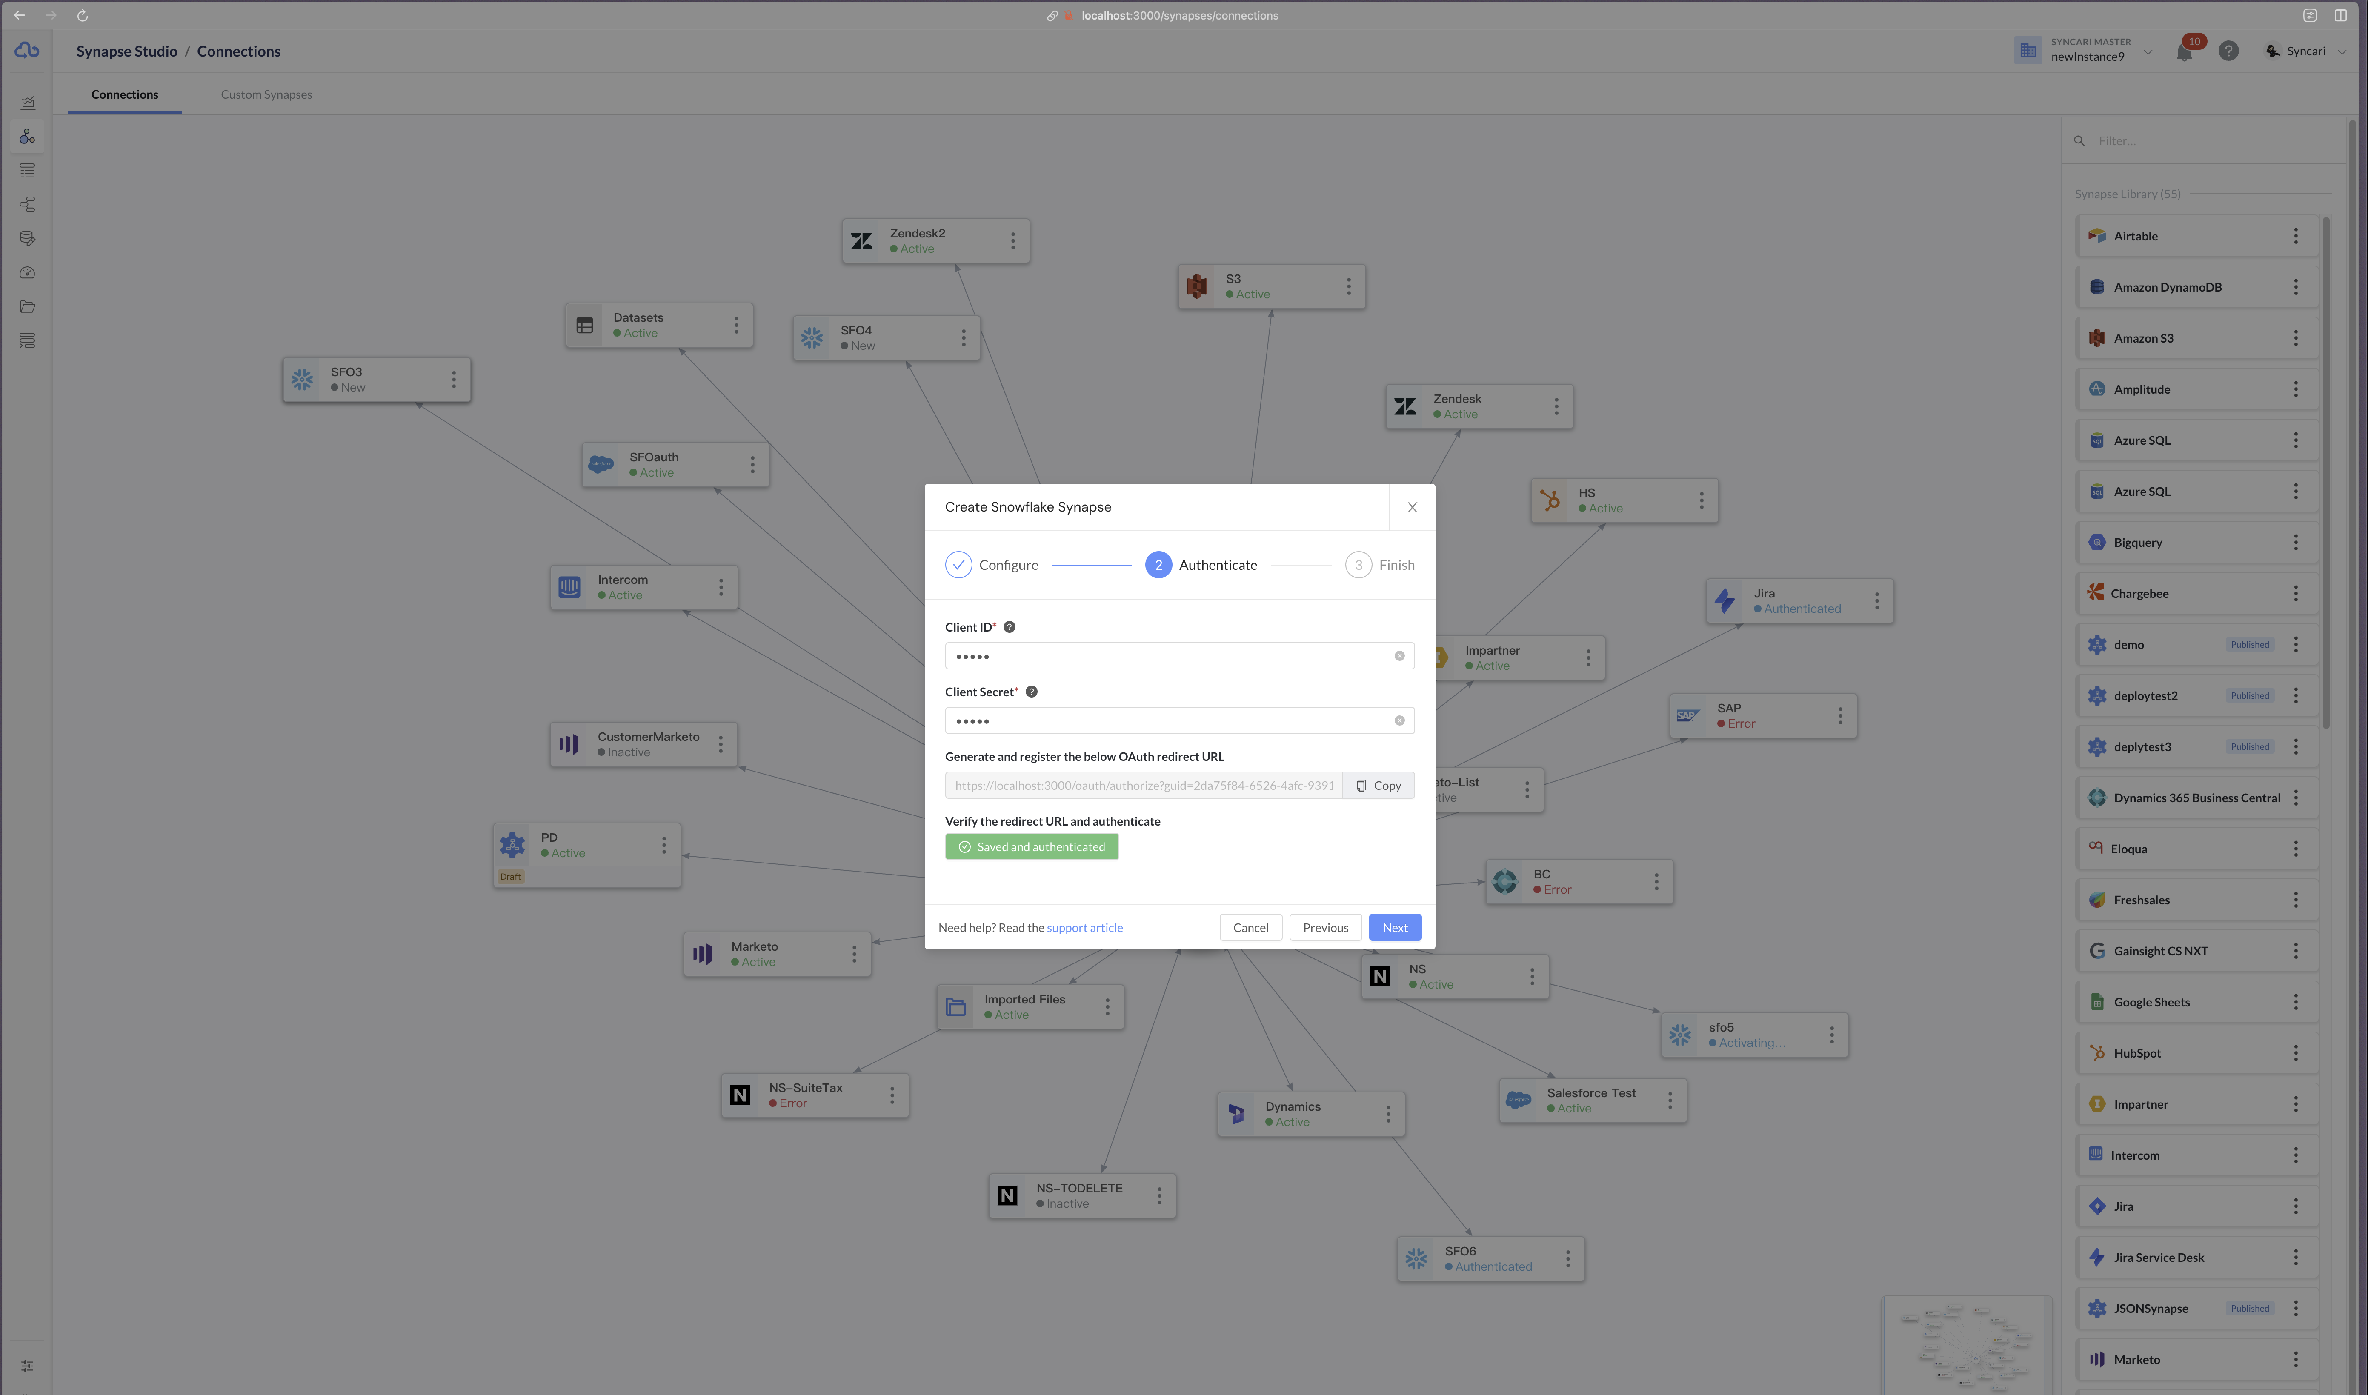The width and height of the screenshot is (2368, 1395).
Task: Click the Airtable library icon
Action: coord(2096,236)
